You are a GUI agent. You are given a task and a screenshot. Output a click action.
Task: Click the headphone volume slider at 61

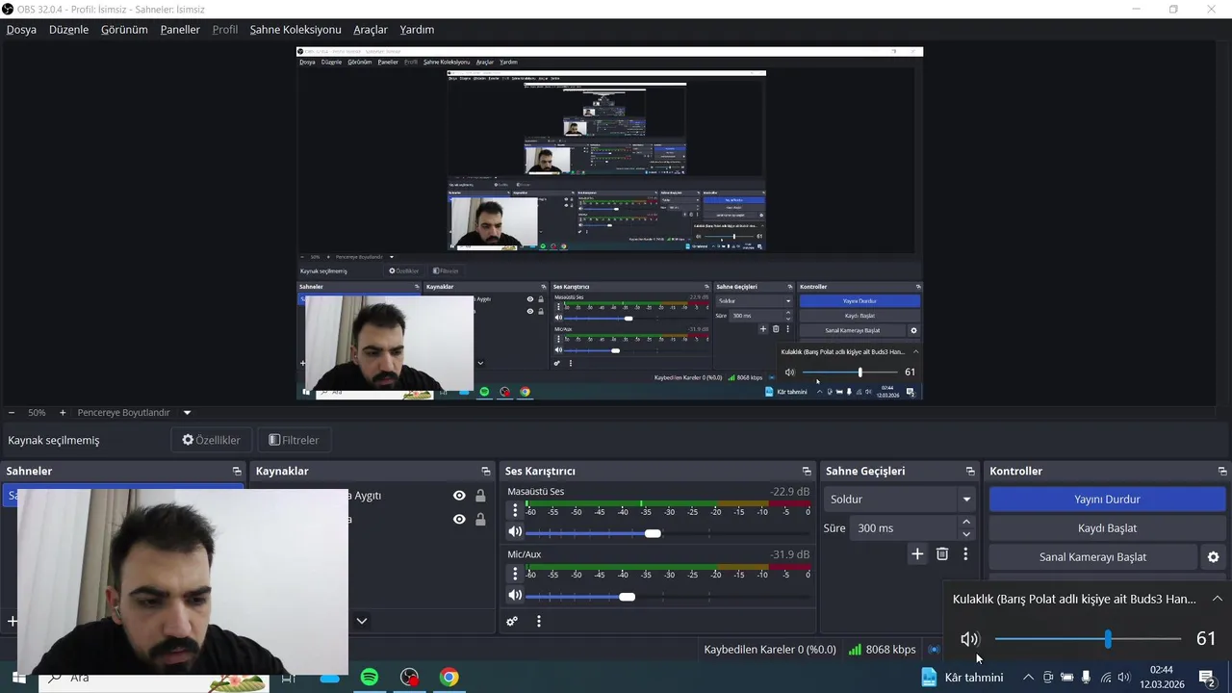click(1088, 639)
